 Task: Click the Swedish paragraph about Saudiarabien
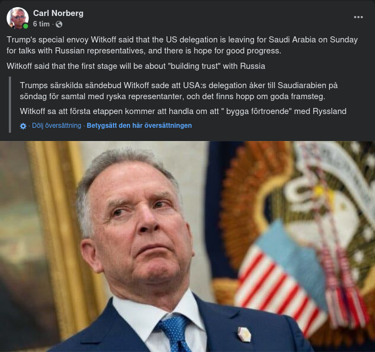click(x=179, y=91)
